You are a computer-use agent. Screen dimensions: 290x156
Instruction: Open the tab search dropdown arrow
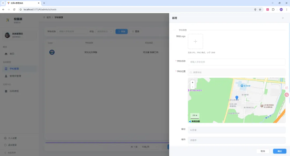coord(3,3)
